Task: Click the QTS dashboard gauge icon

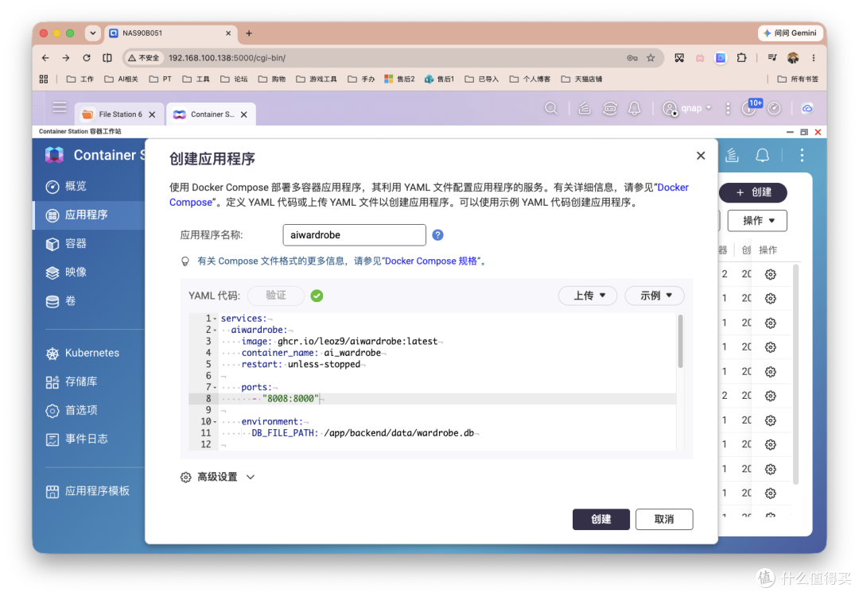Action: tap(774, 108)
